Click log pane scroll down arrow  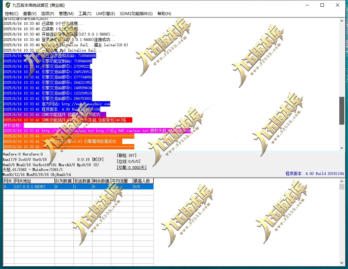(342, 148)
